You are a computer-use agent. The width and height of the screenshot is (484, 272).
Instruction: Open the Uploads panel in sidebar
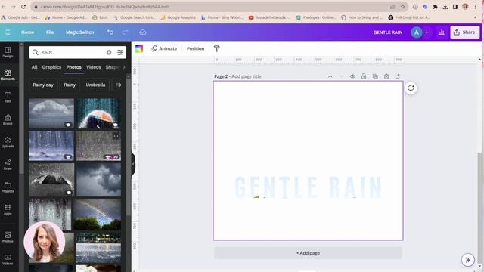point(8,142)
